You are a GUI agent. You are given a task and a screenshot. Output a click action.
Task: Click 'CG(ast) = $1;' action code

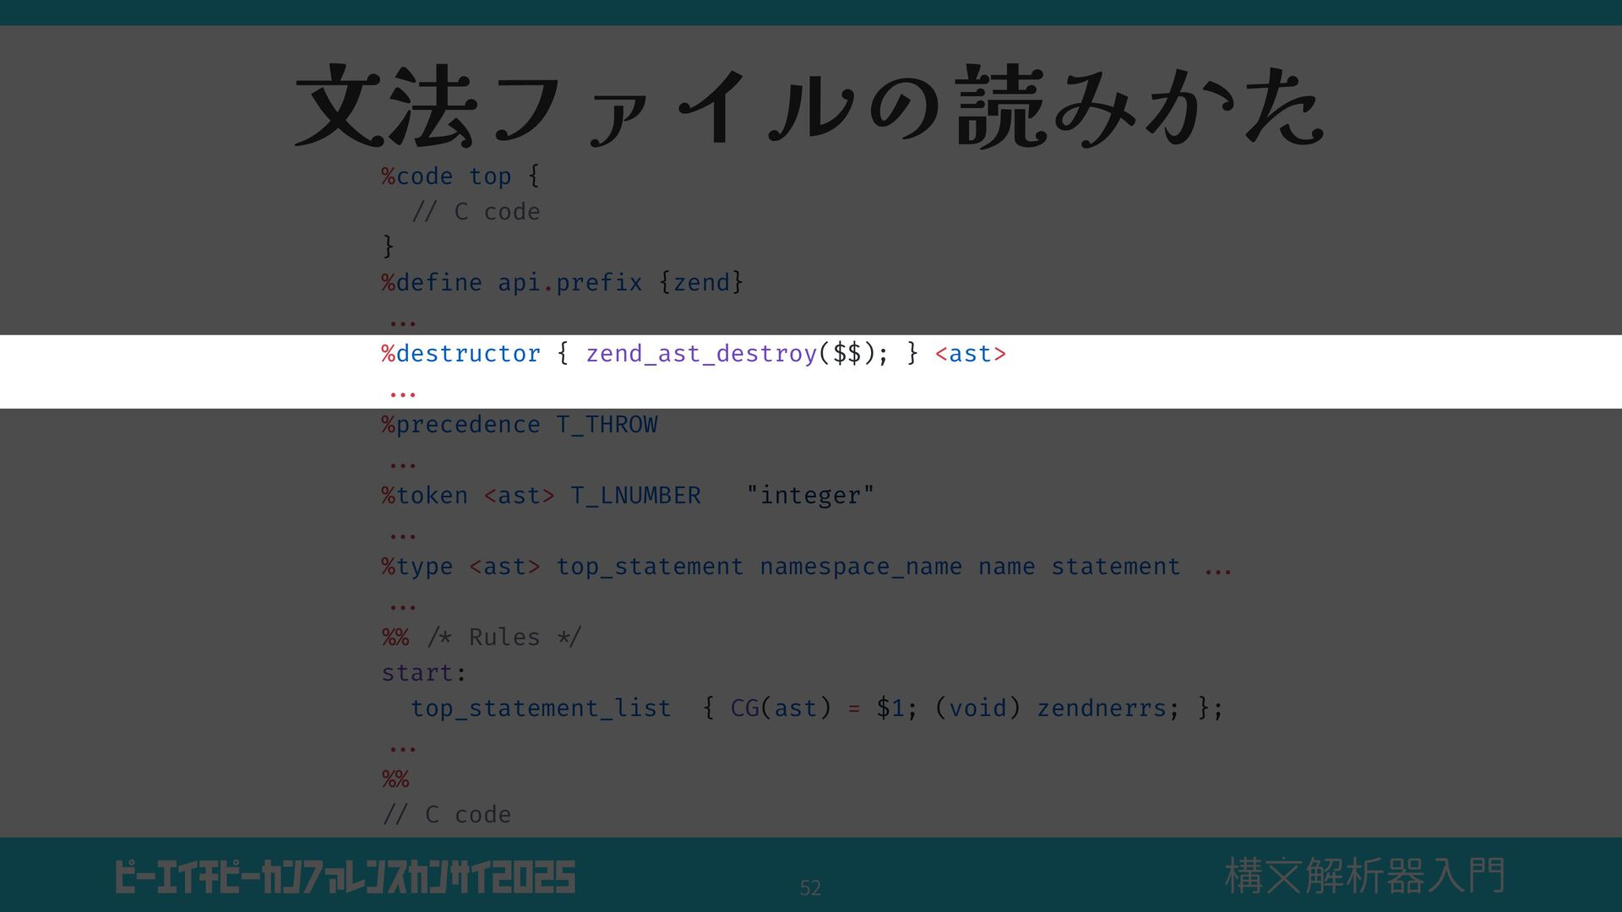point(824,708)
